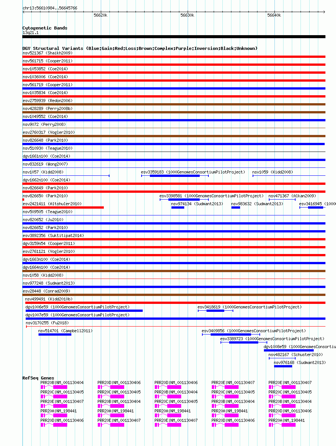336x446 pixels.
Task: Click the chr13:56610984..56645766 coordinate label
Action: [x=50, y=8]
